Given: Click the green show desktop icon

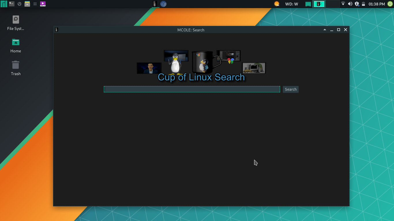Looking at the screenshot, I should pos(308,4).
